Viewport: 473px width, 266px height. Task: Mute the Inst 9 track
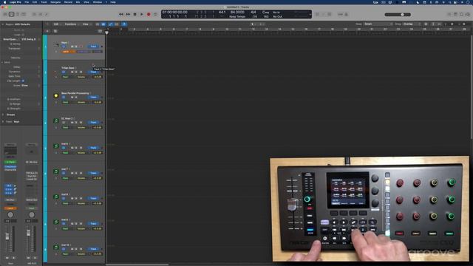point(72,224)
